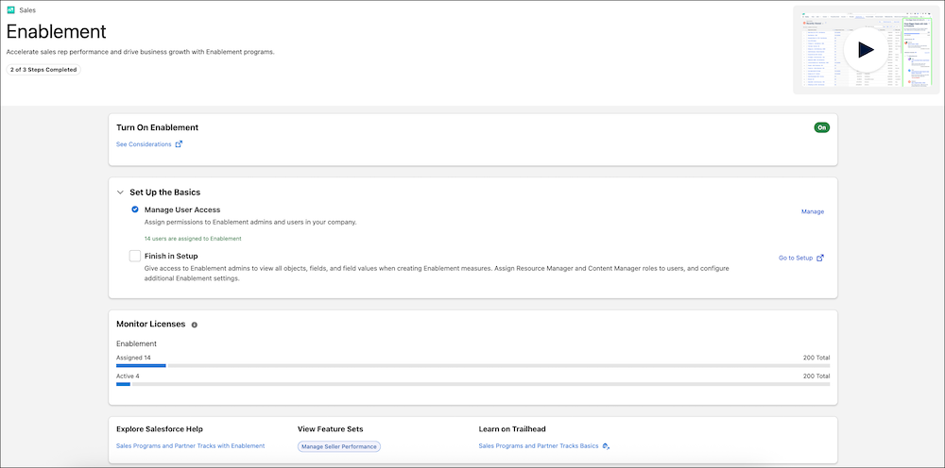
Task: Click the 2 of 3 Steps Completed badge
Action: point(43,70)
